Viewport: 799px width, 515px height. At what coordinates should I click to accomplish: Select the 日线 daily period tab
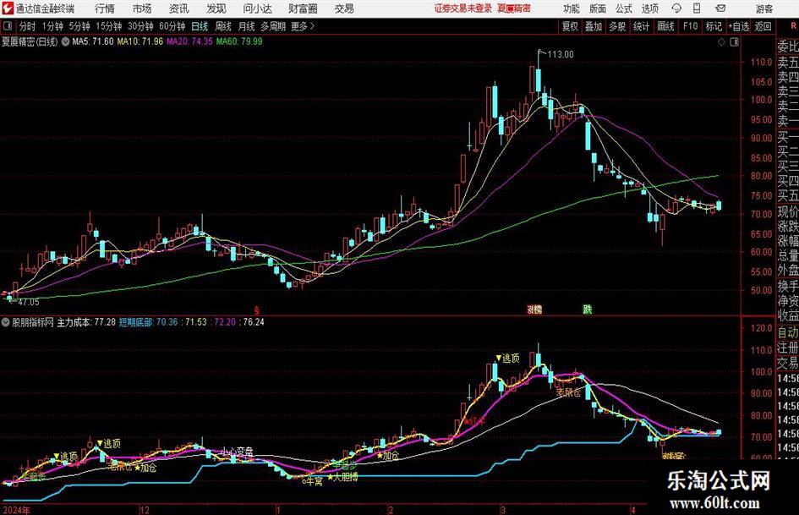tap(200, 26)
